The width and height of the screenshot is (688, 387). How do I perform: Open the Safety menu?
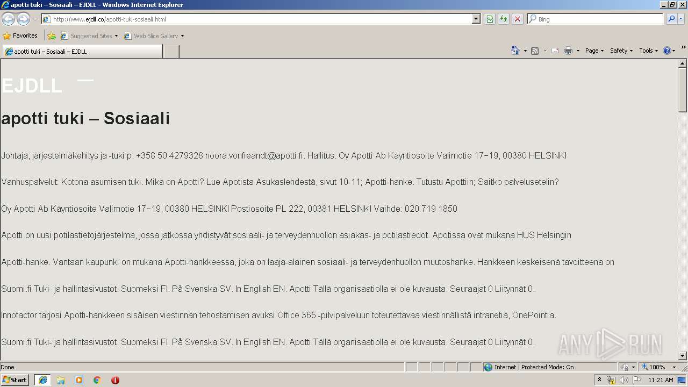(x=621, y=51)
